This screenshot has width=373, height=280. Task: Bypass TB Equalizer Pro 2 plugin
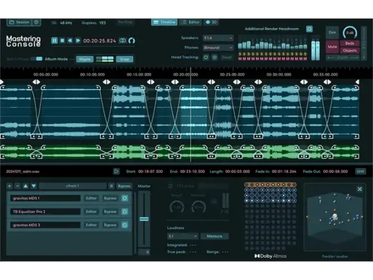tap(110, 212)
